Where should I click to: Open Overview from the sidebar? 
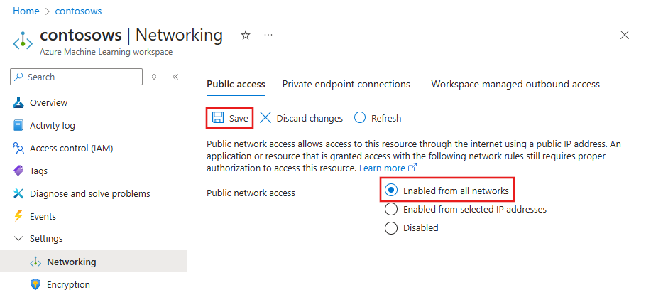click(48, 103)
